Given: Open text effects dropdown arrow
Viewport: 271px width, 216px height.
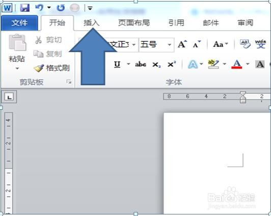Looking at the screenshot, I should click(201, 64).
